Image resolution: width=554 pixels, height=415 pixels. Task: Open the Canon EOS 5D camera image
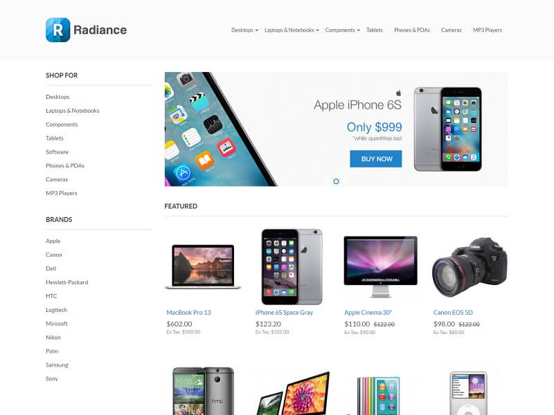tap(470, 267)
